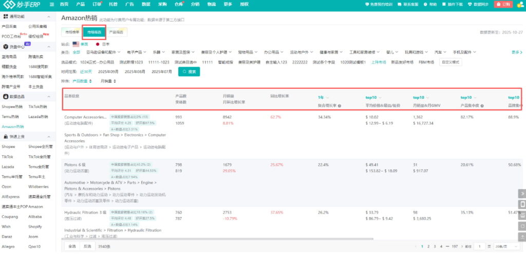Click the refresh icon on right floating bar

(522, 226)
